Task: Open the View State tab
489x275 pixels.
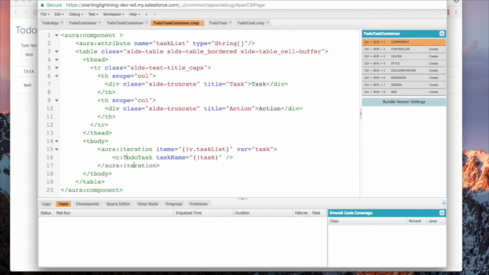Action: pyautogui.click(x=147, y=204)
